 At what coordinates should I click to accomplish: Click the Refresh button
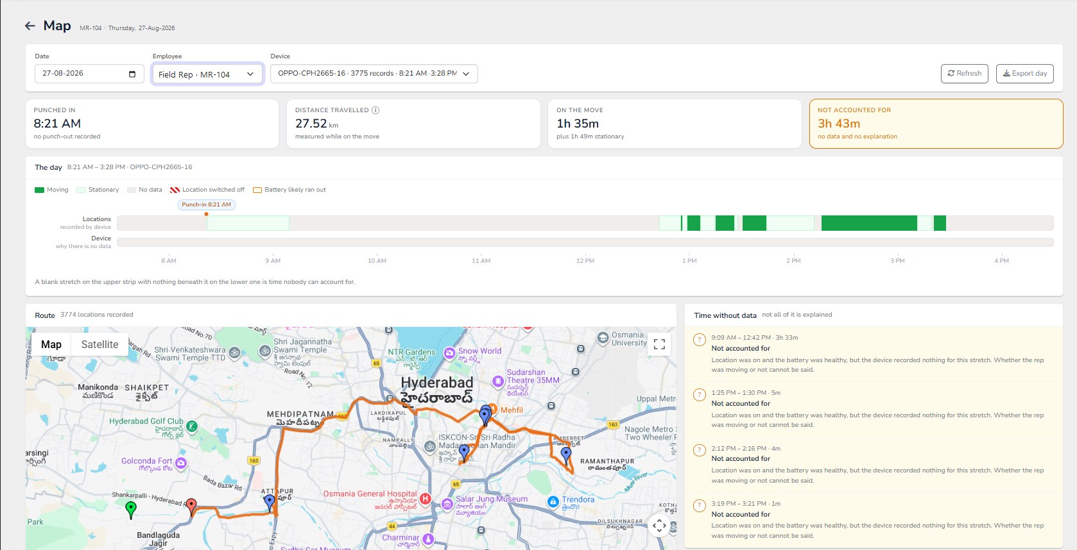tap(964, 74)
